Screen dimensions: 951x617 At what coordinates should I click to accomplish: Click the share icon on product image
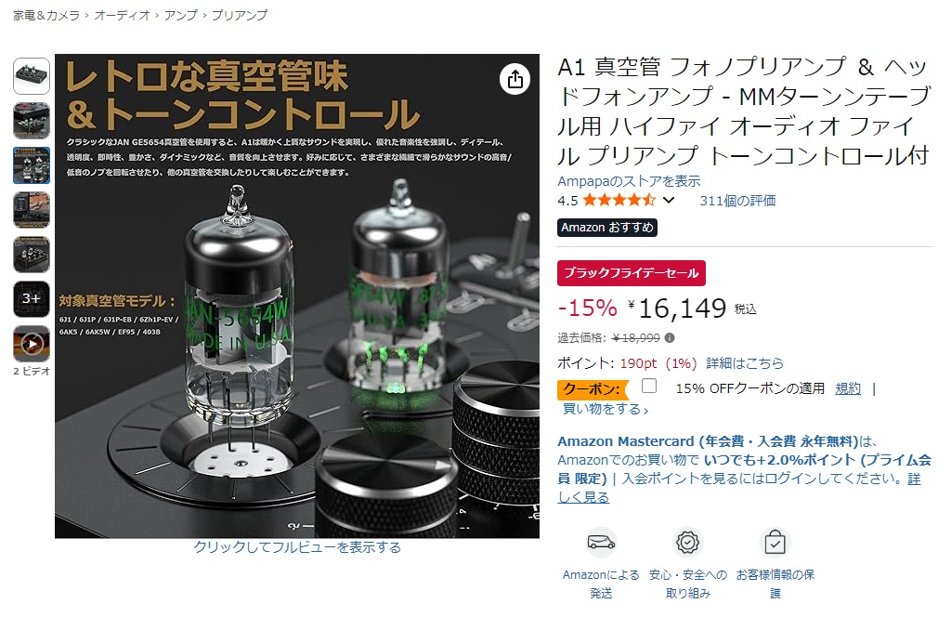[x=515, y=79]
